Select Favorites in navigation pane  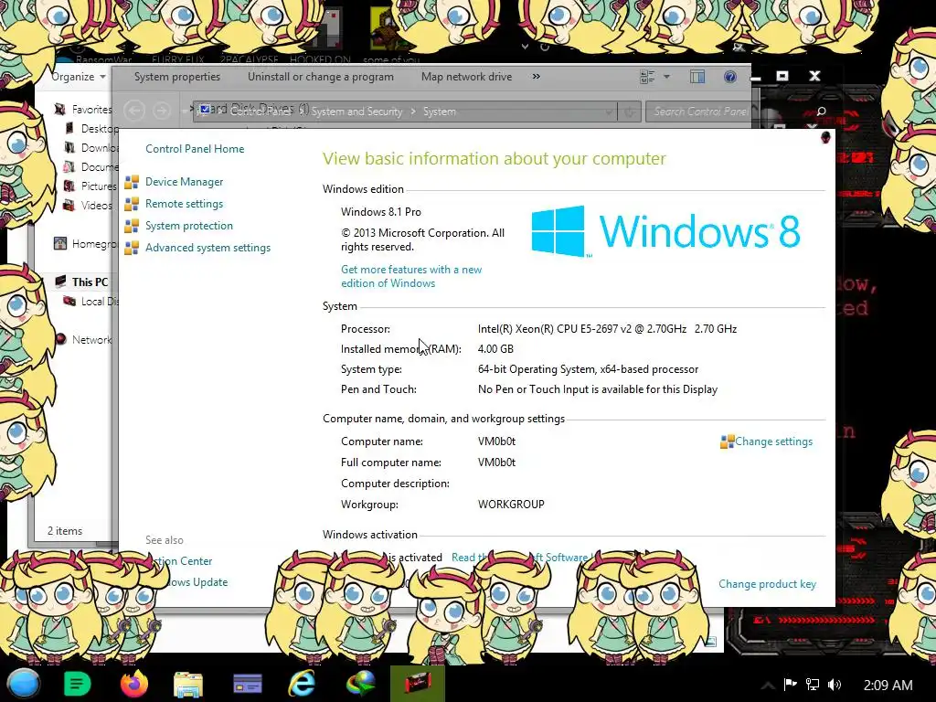pos(91,110)
